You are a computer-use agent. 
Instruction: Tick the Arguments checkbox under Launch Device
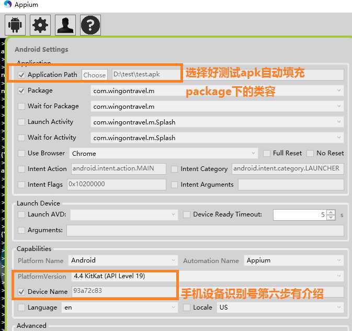pyautogui.click(x=21, y=230)
